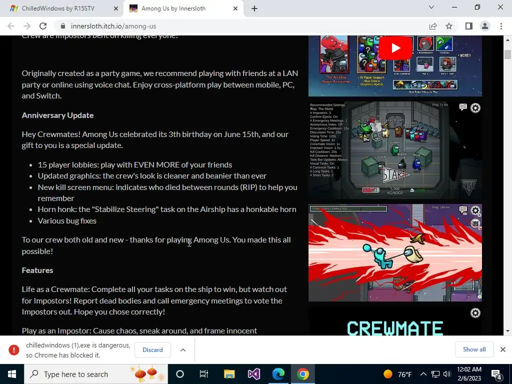The image size is (512, 384).
Task: Click the 'Features' heading
Action: [37, 270]
